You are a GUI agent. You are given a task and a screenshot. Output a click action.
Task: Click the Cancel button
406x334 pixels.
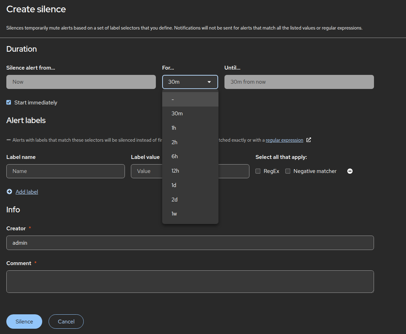66,321
